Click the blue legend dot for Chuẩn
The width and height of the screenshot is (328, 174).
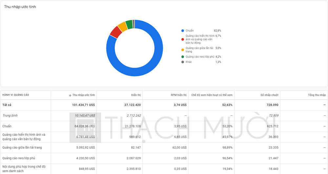tap(182, 31)
